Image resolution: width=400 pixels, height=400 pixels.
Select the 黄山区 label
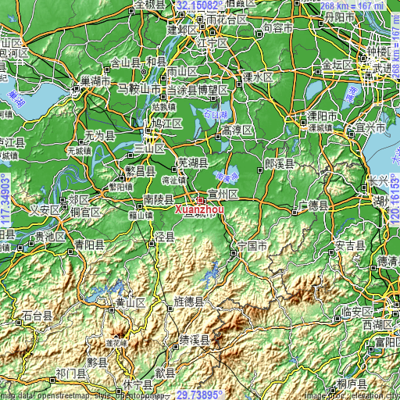(130, 303)
